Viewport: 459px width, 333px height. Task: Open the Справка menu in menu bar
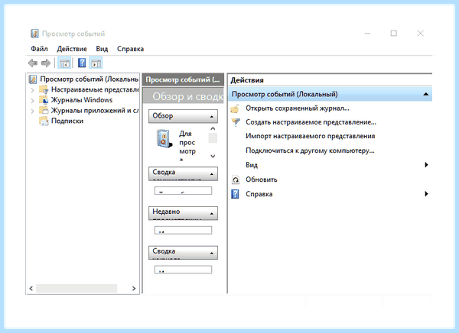130,49
